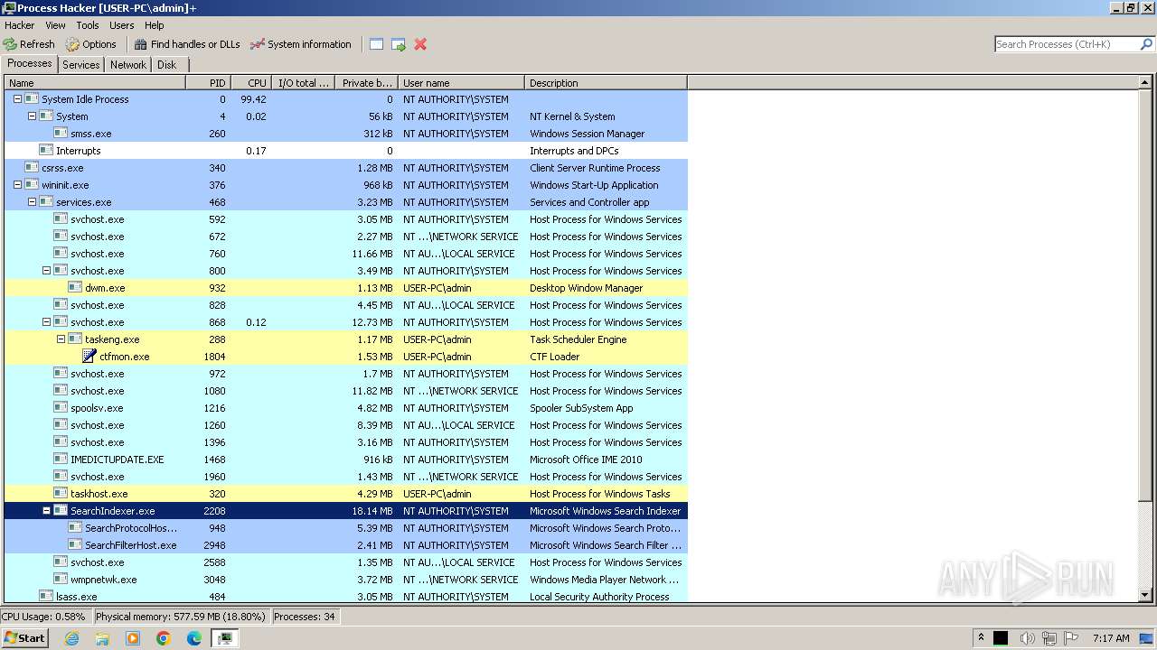
Task: Click the find window toolbar icon
Action: [377, 44]
